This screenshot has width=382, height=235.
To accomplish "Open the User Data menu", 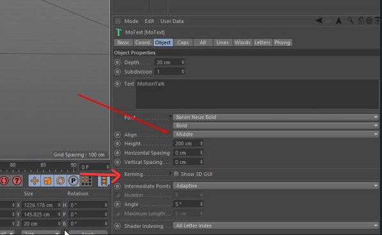I will pos(172,21).
